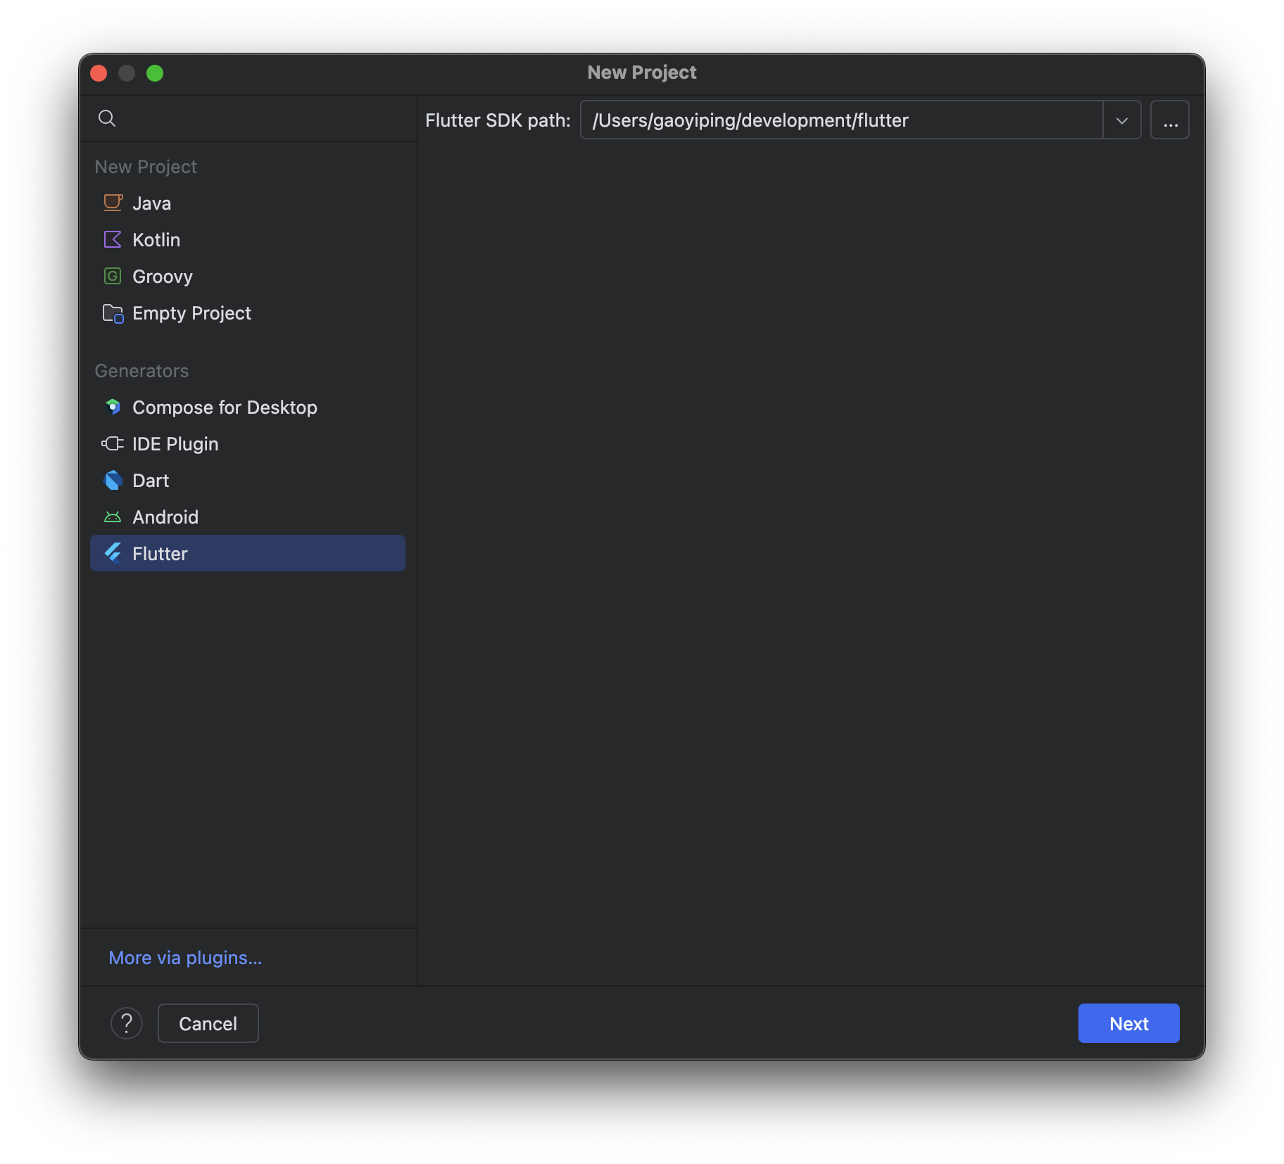Expand the Flutter SDK path dropdown

(x=1121, y=120)
